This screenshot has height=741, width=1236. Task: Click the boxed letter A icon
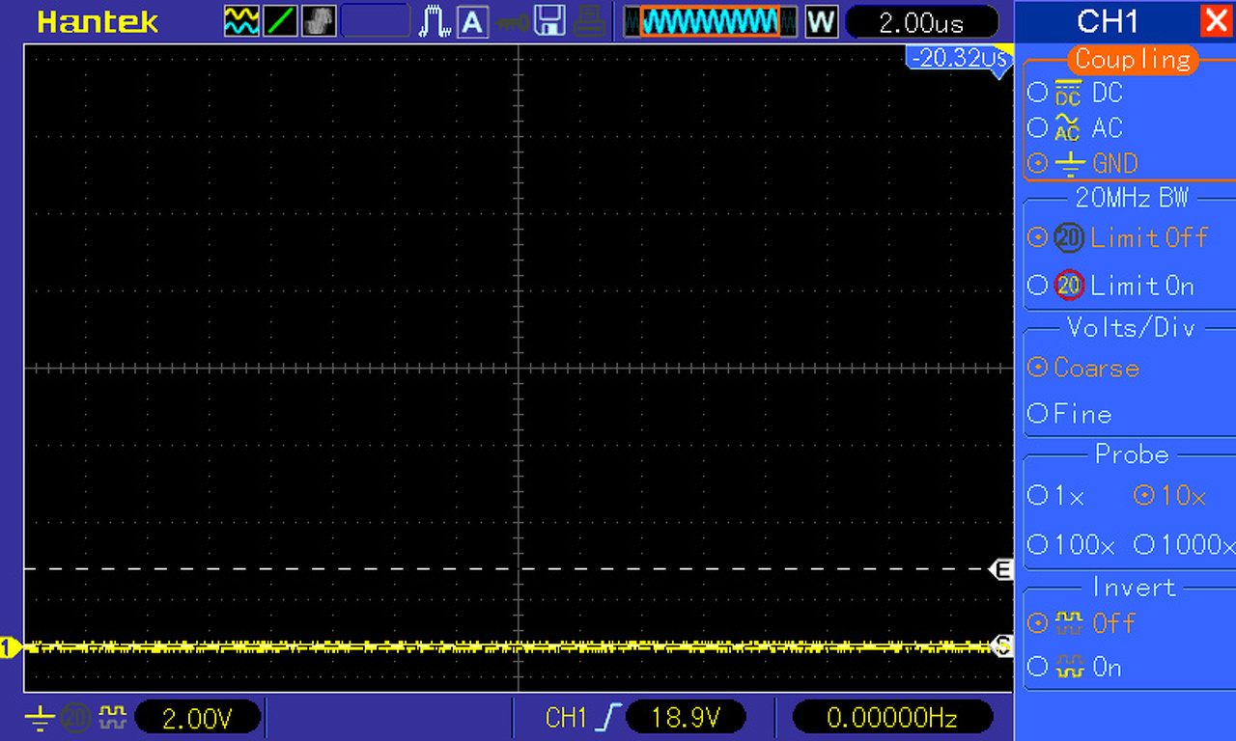pyautogui.click(x=472, y=21)
